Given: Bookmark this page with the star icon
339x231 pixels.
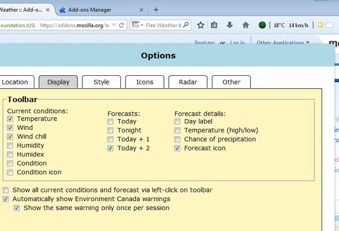Looking at the screenshot, I should (201, 25).
